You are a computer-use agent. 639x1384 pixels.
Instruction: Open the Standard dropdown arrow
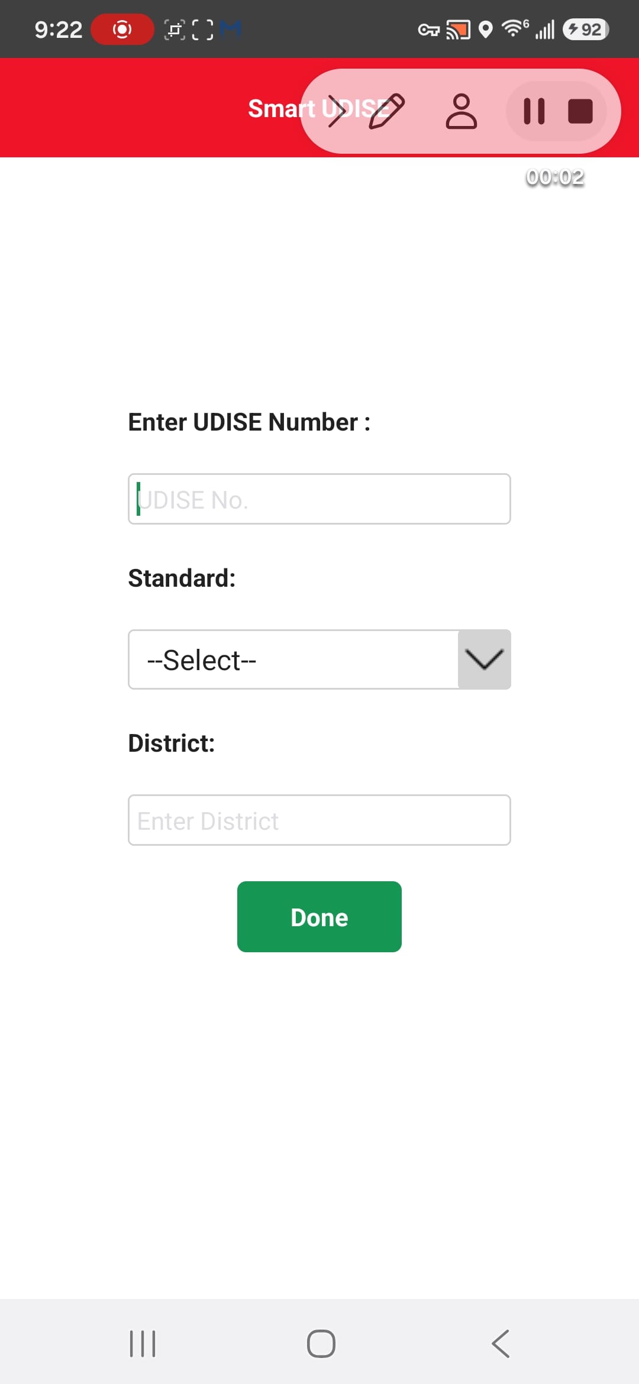pos(484,659)
